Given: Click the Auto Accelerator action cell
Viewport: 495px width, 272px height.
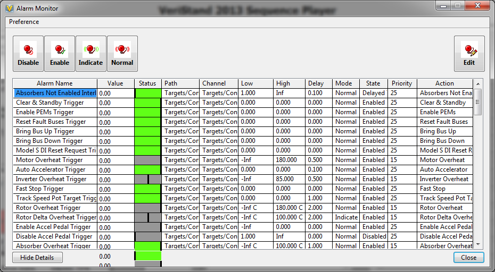Looking at the screenshot, I should [445, 169].
